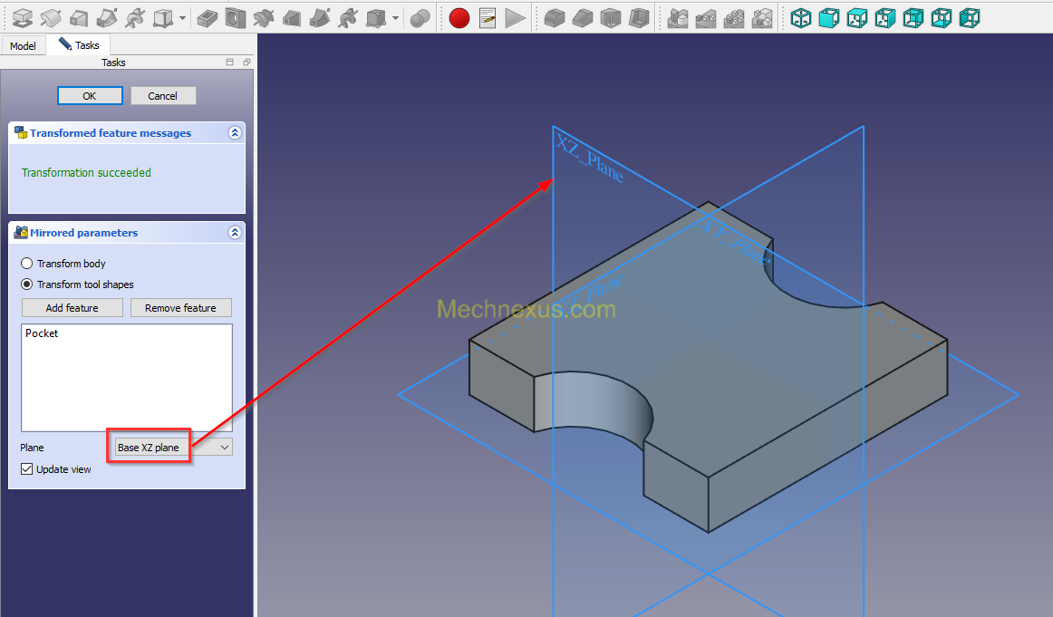Float the Tasks panel via undock icon
Screen dimensions: 1053x617
(x=246, y=62)
